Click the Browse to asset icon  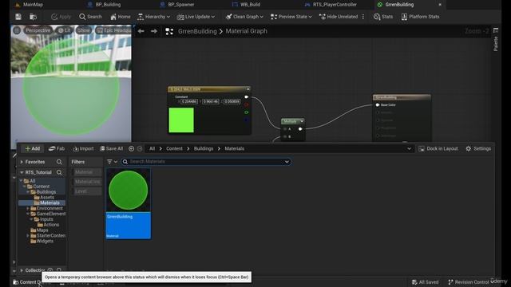[x=33, y=17]
